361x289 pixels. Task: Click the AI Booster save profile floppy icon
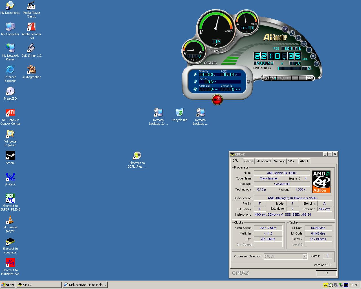tap(309, 78)
